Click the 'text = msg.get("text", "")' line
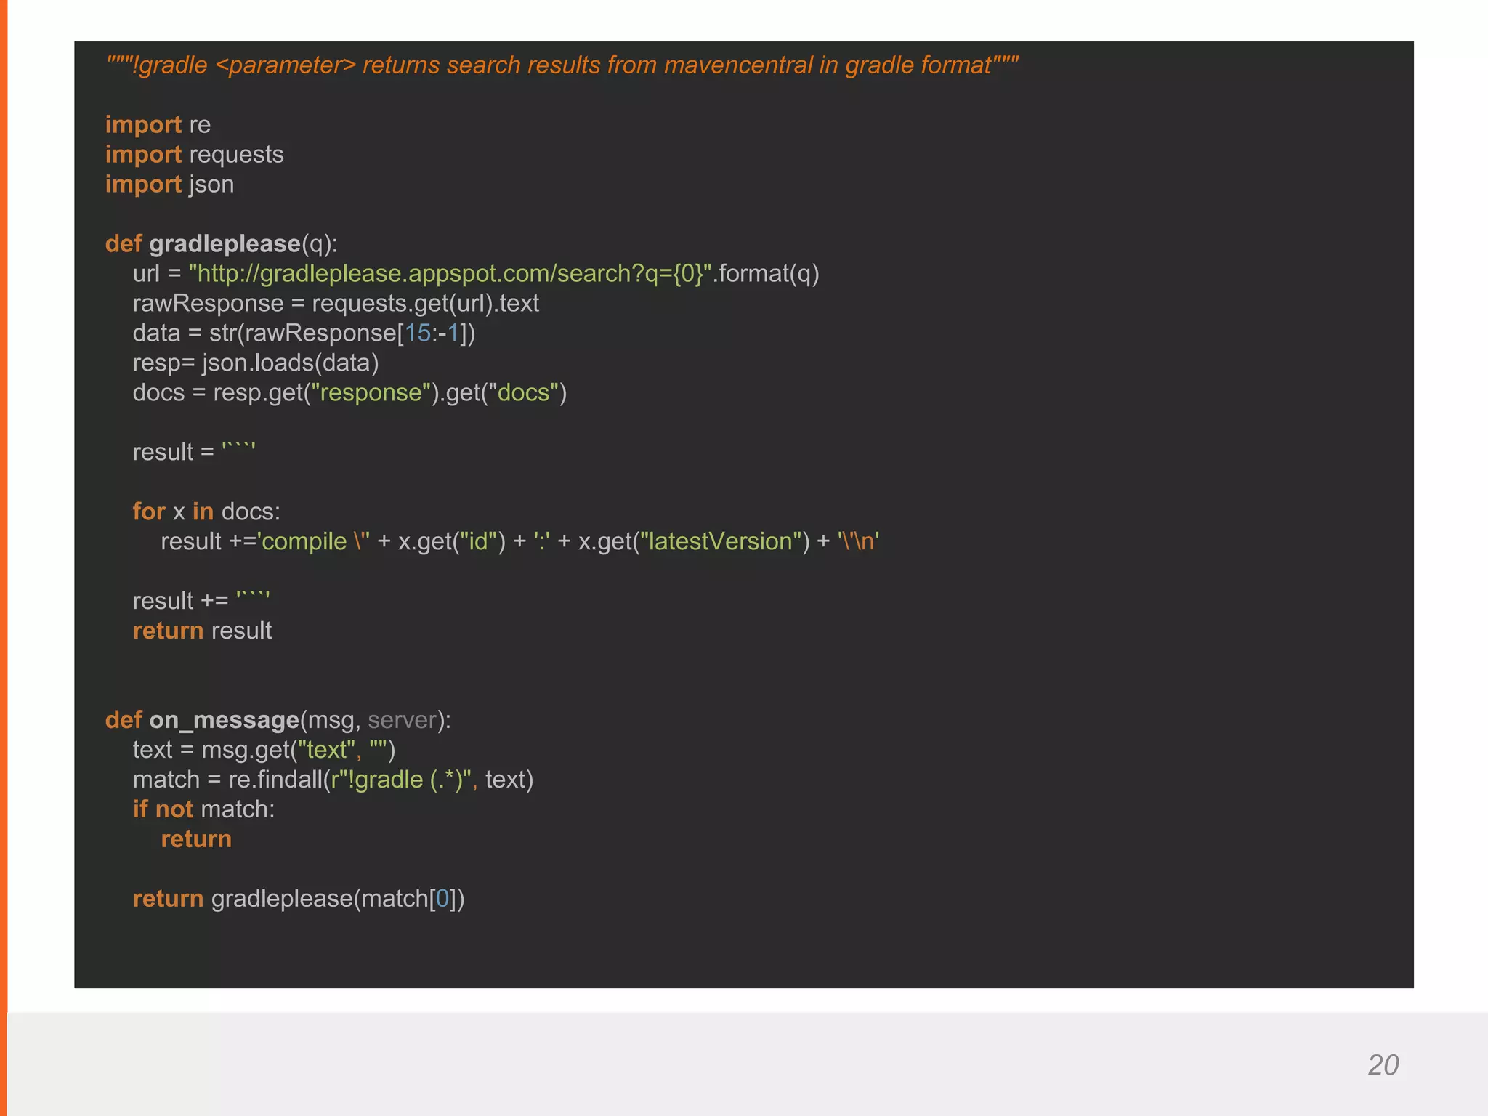The width and height of the screenshot is (1488, 1116). coord(264,750)
